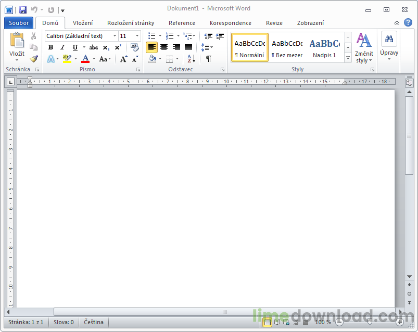Image resolution: width=418 pixels, height=332 pixels.
Task: Open the underline style dropdown arrow
Action: (x=84, y=47)
